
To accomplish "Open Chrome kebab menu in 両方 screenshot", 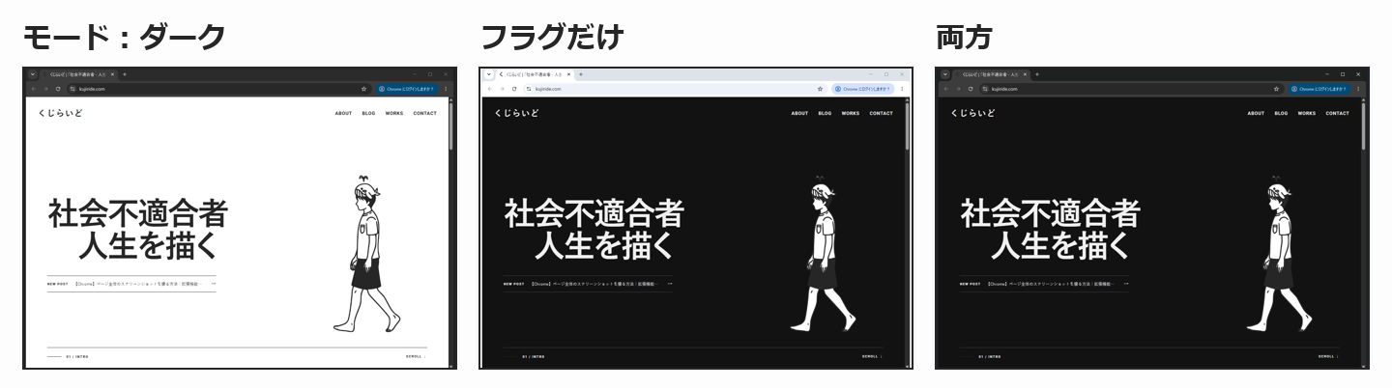I will pos(1358,89).
